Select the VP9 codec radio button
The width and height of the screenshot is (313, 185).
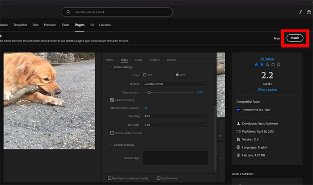(177, 75)
